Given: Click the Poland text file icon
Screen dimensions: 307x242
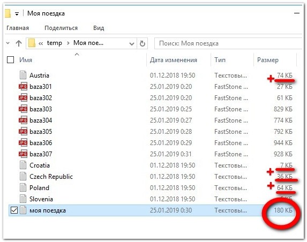Looking at the screenshot, I should point(23,187).
